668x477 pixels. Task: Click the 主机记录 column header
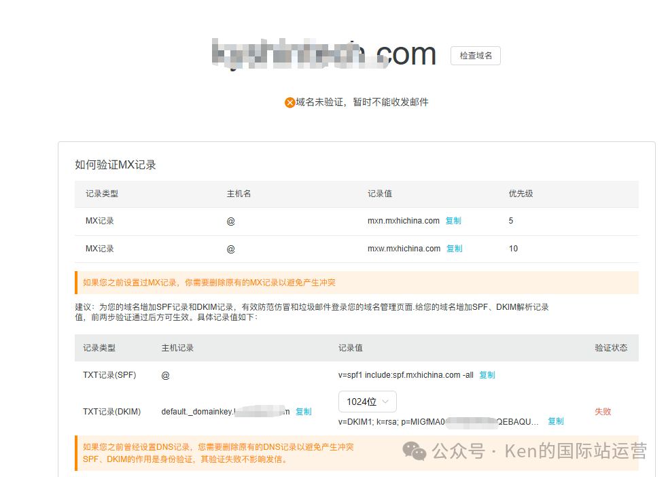[177, 347]
